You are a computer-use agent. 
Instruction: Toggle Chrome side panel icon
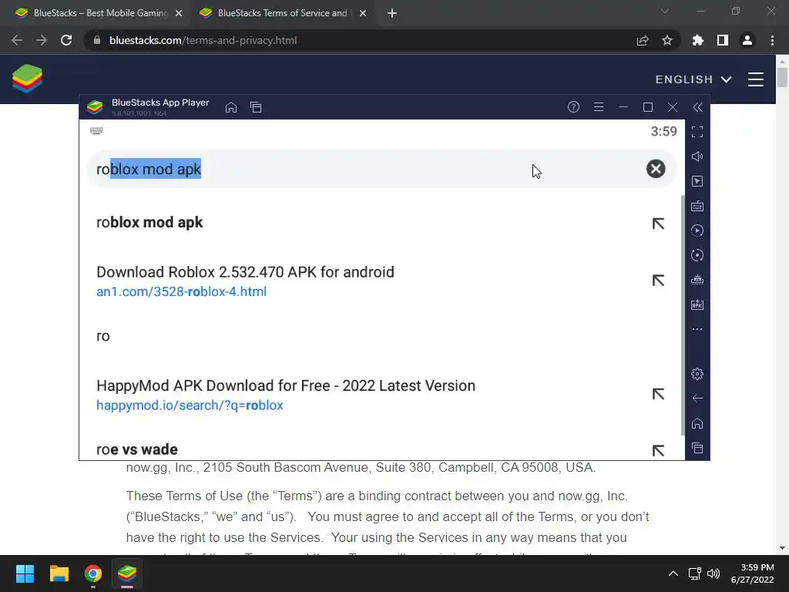coord(723,40)
